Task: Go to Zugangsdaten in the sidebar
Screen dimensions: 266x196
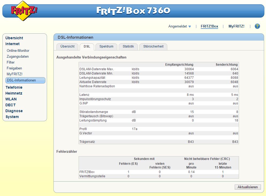Action: (x=18, y=57)
